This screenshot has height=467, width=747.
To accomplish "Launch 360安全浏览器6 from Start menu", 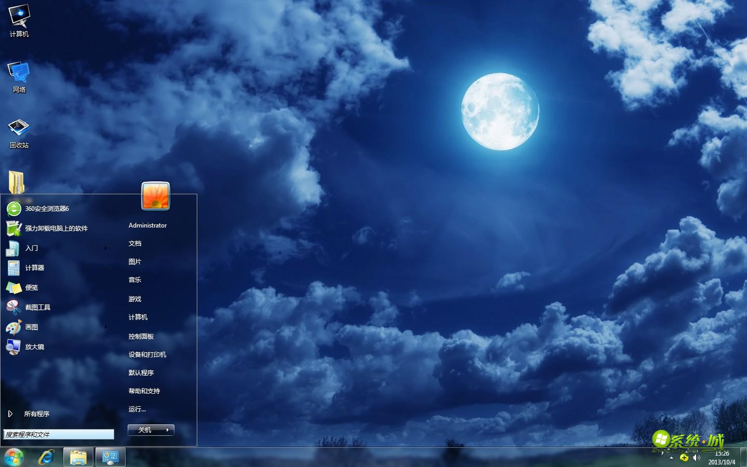I will pos(47,209).
